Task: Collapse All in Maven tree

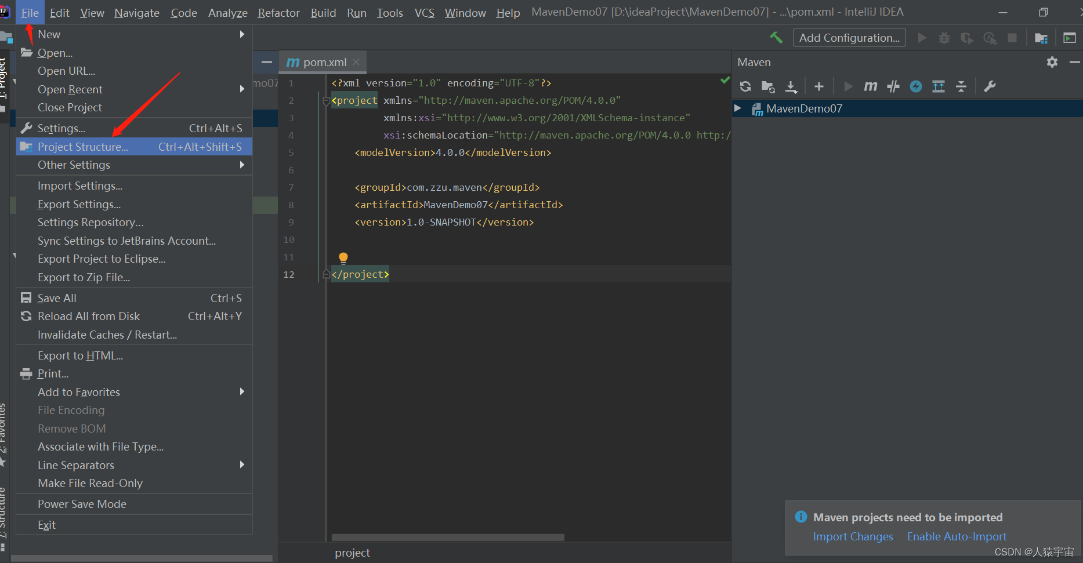Action: pos(961,86)
